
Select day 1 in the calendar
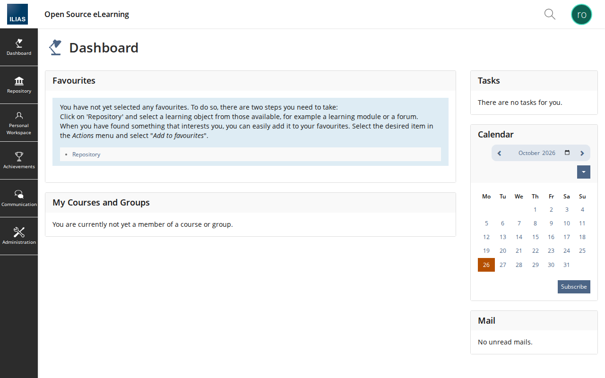(535, 210)
